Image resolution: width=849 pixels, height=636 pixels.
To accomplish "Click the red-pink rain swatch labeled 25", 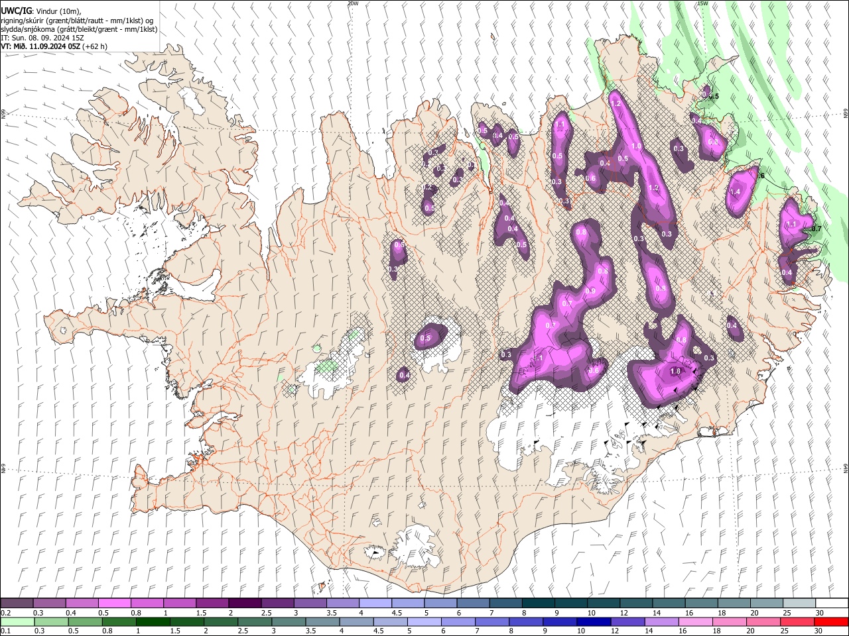I will (797, 621).
